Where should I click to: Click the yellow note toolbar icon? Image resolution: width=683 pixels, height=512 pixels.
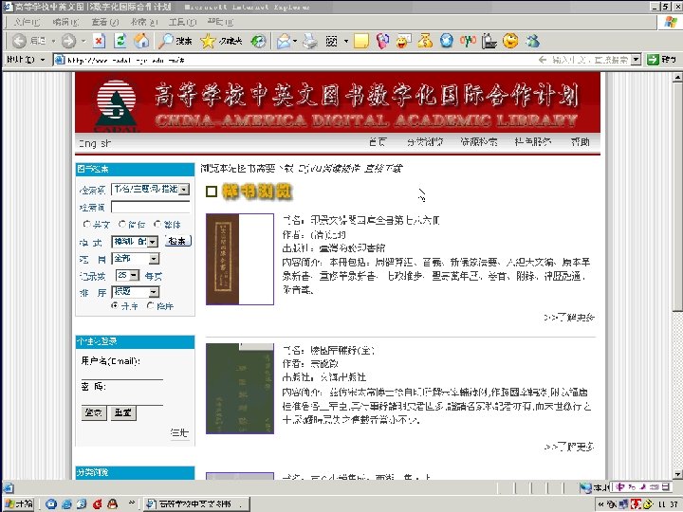361,42
